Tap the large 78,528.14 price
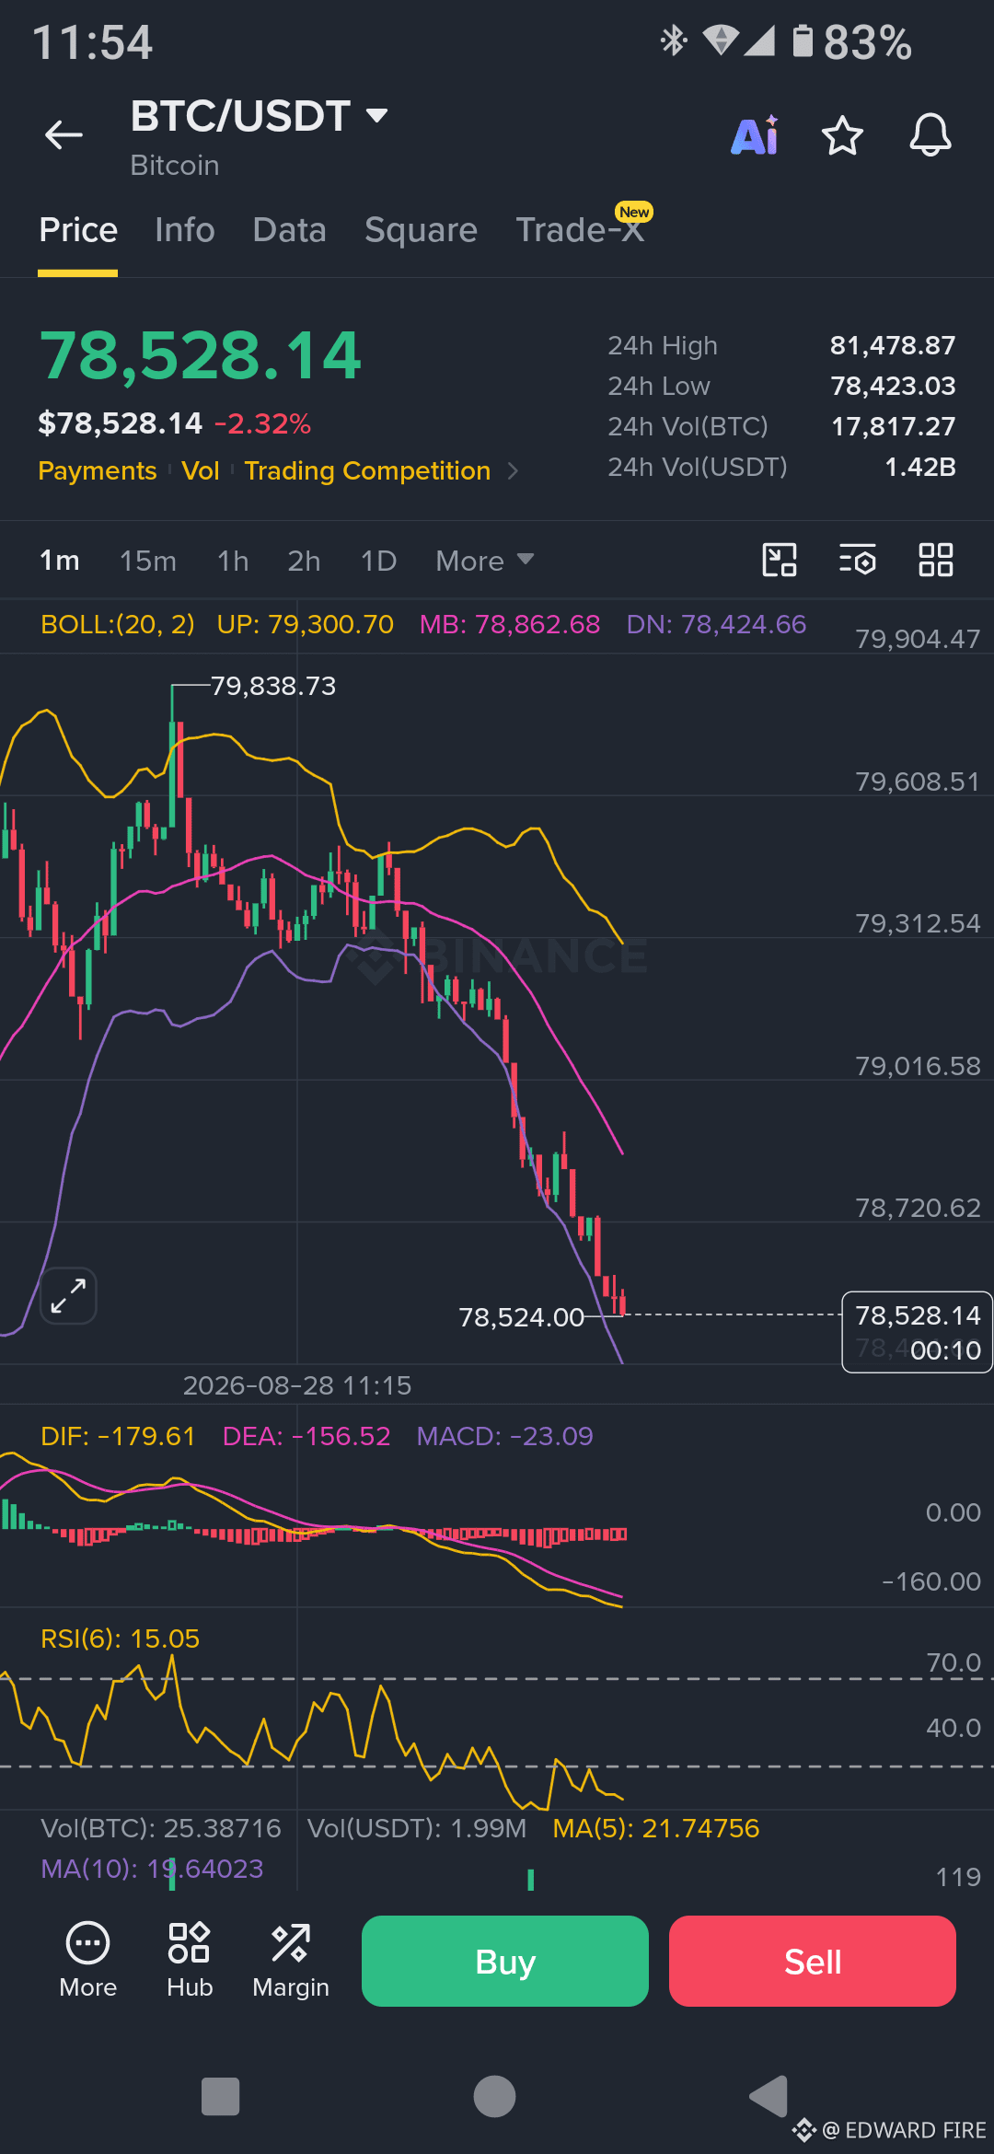The width and height of the screenshot is (994, 2154). (x=201, y=356)
